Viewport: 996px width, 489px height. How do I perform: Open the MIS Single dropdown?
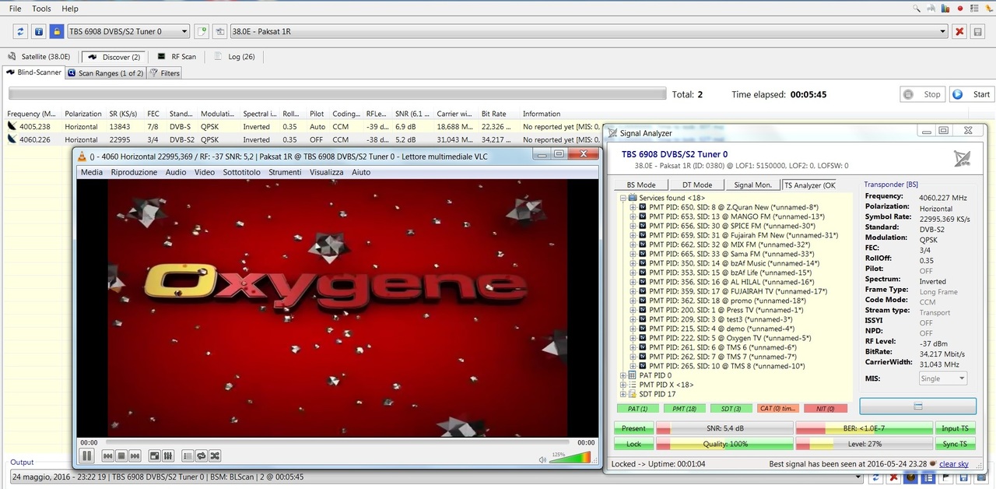tap(943, 378)
